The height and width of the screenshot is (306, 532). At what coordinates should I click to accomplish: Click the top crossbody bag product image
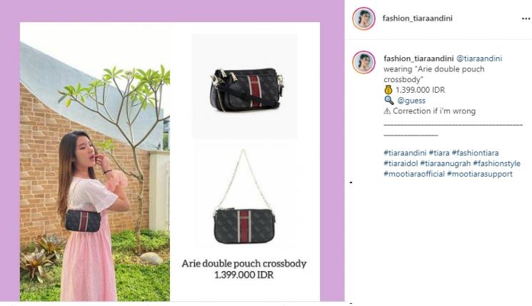pos(246,86)
